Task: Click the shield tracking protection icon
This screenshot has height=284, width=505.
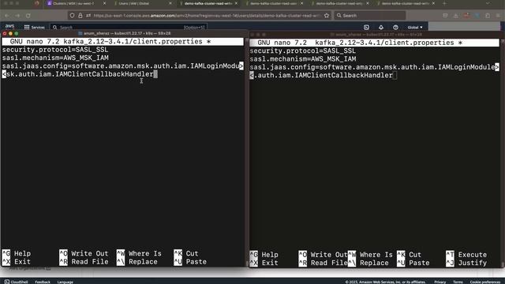Action: point(72,16)
